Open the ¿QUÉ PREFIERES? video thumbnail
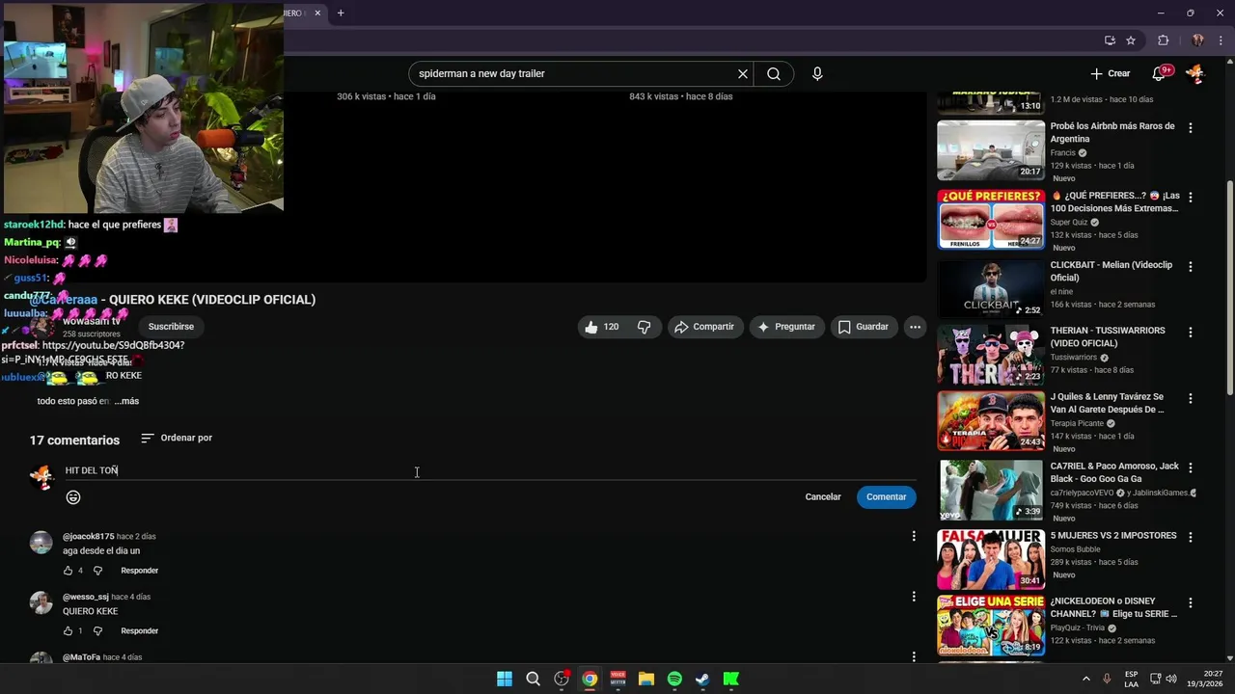The height and width of the screenshot is (694, 1235). click(991, 220)
